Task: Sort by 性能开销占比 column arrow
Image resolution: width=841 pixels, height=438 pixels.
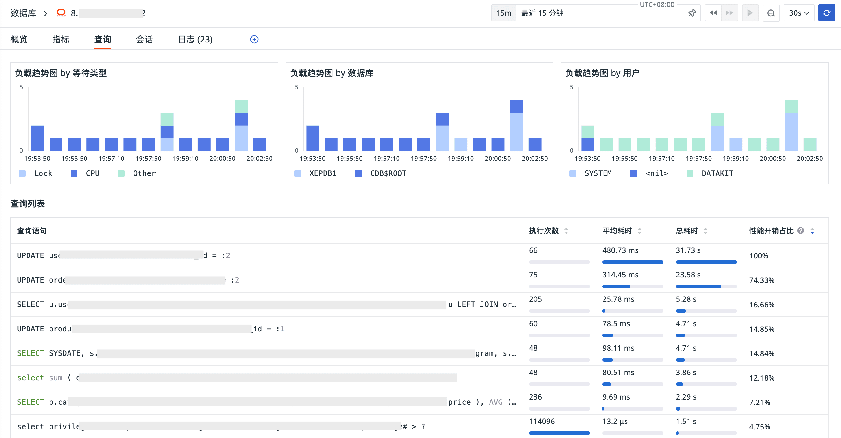Action: click(x=812, y=231)
